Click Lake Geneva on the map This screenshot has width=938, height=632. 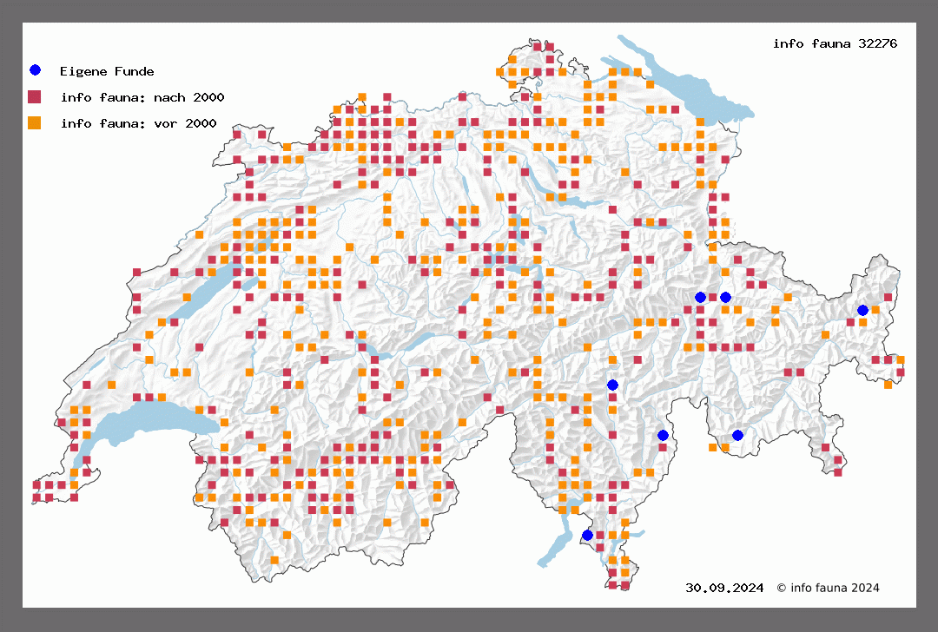click(x=148, y=425)
